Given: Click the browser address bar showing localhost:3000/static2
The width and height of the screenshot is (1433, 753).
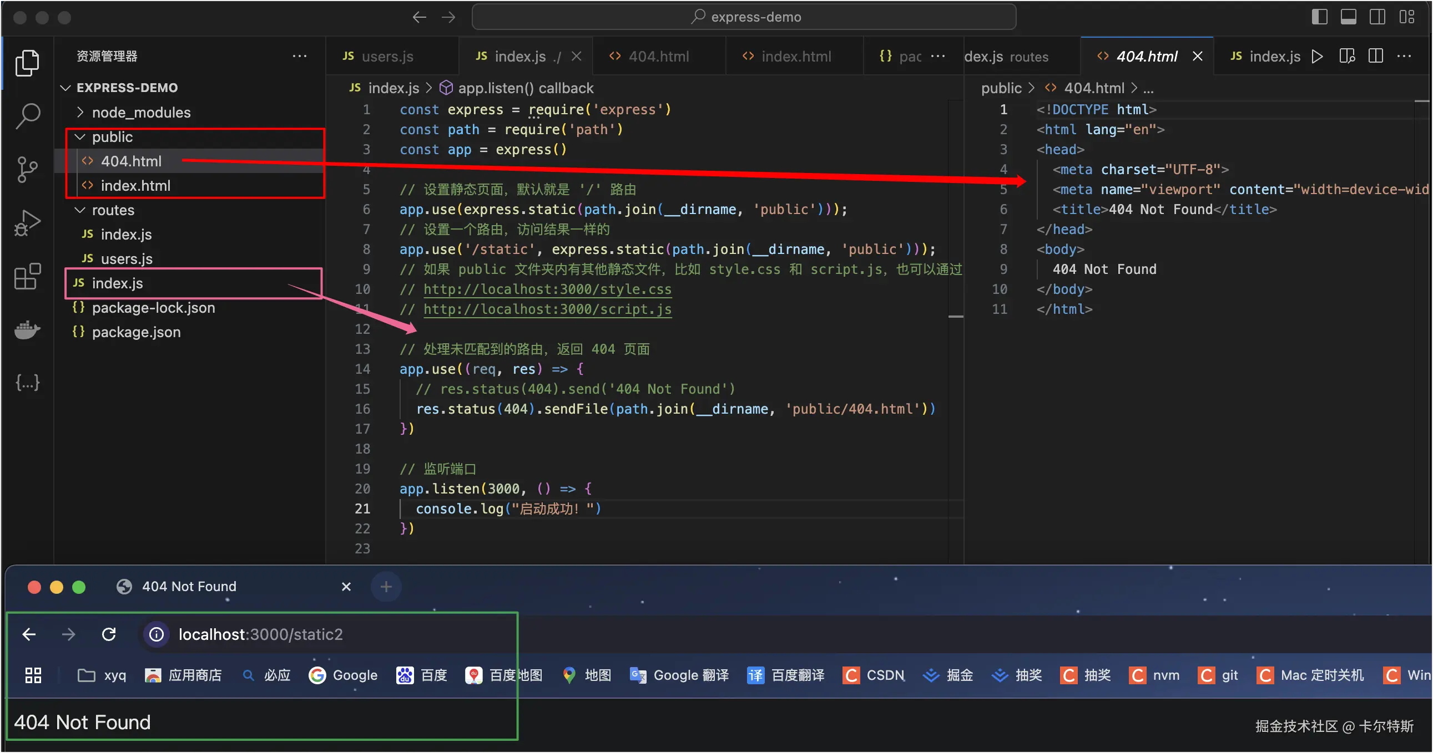Looking at the screenshot, I should pyautogui.click(x=260, y=634).
